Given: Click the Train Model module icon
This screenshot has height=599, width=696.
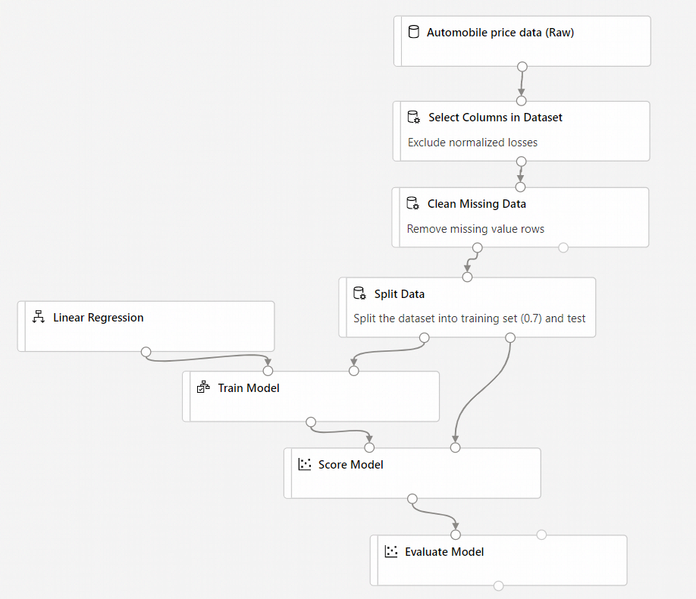Looking at the screenshot, I should tap(203, 388).
